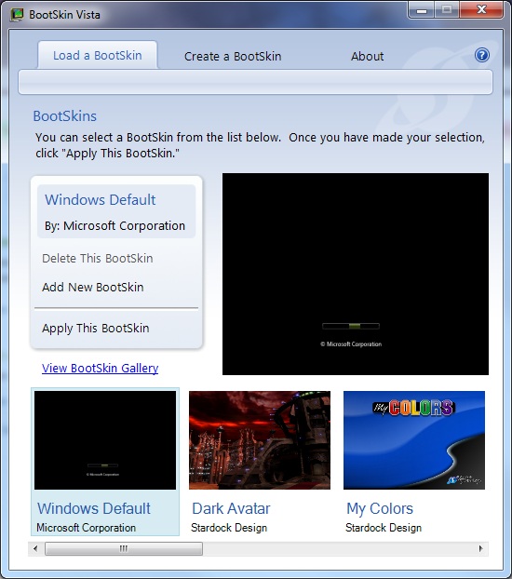Click the selected Windows Default info box

pyautogui.click(x=116, y=211)
